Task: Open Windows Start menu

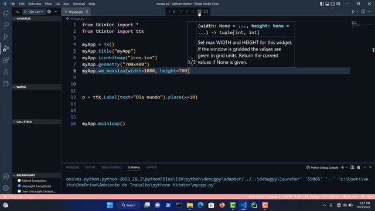Action: [x=110, y=205]
